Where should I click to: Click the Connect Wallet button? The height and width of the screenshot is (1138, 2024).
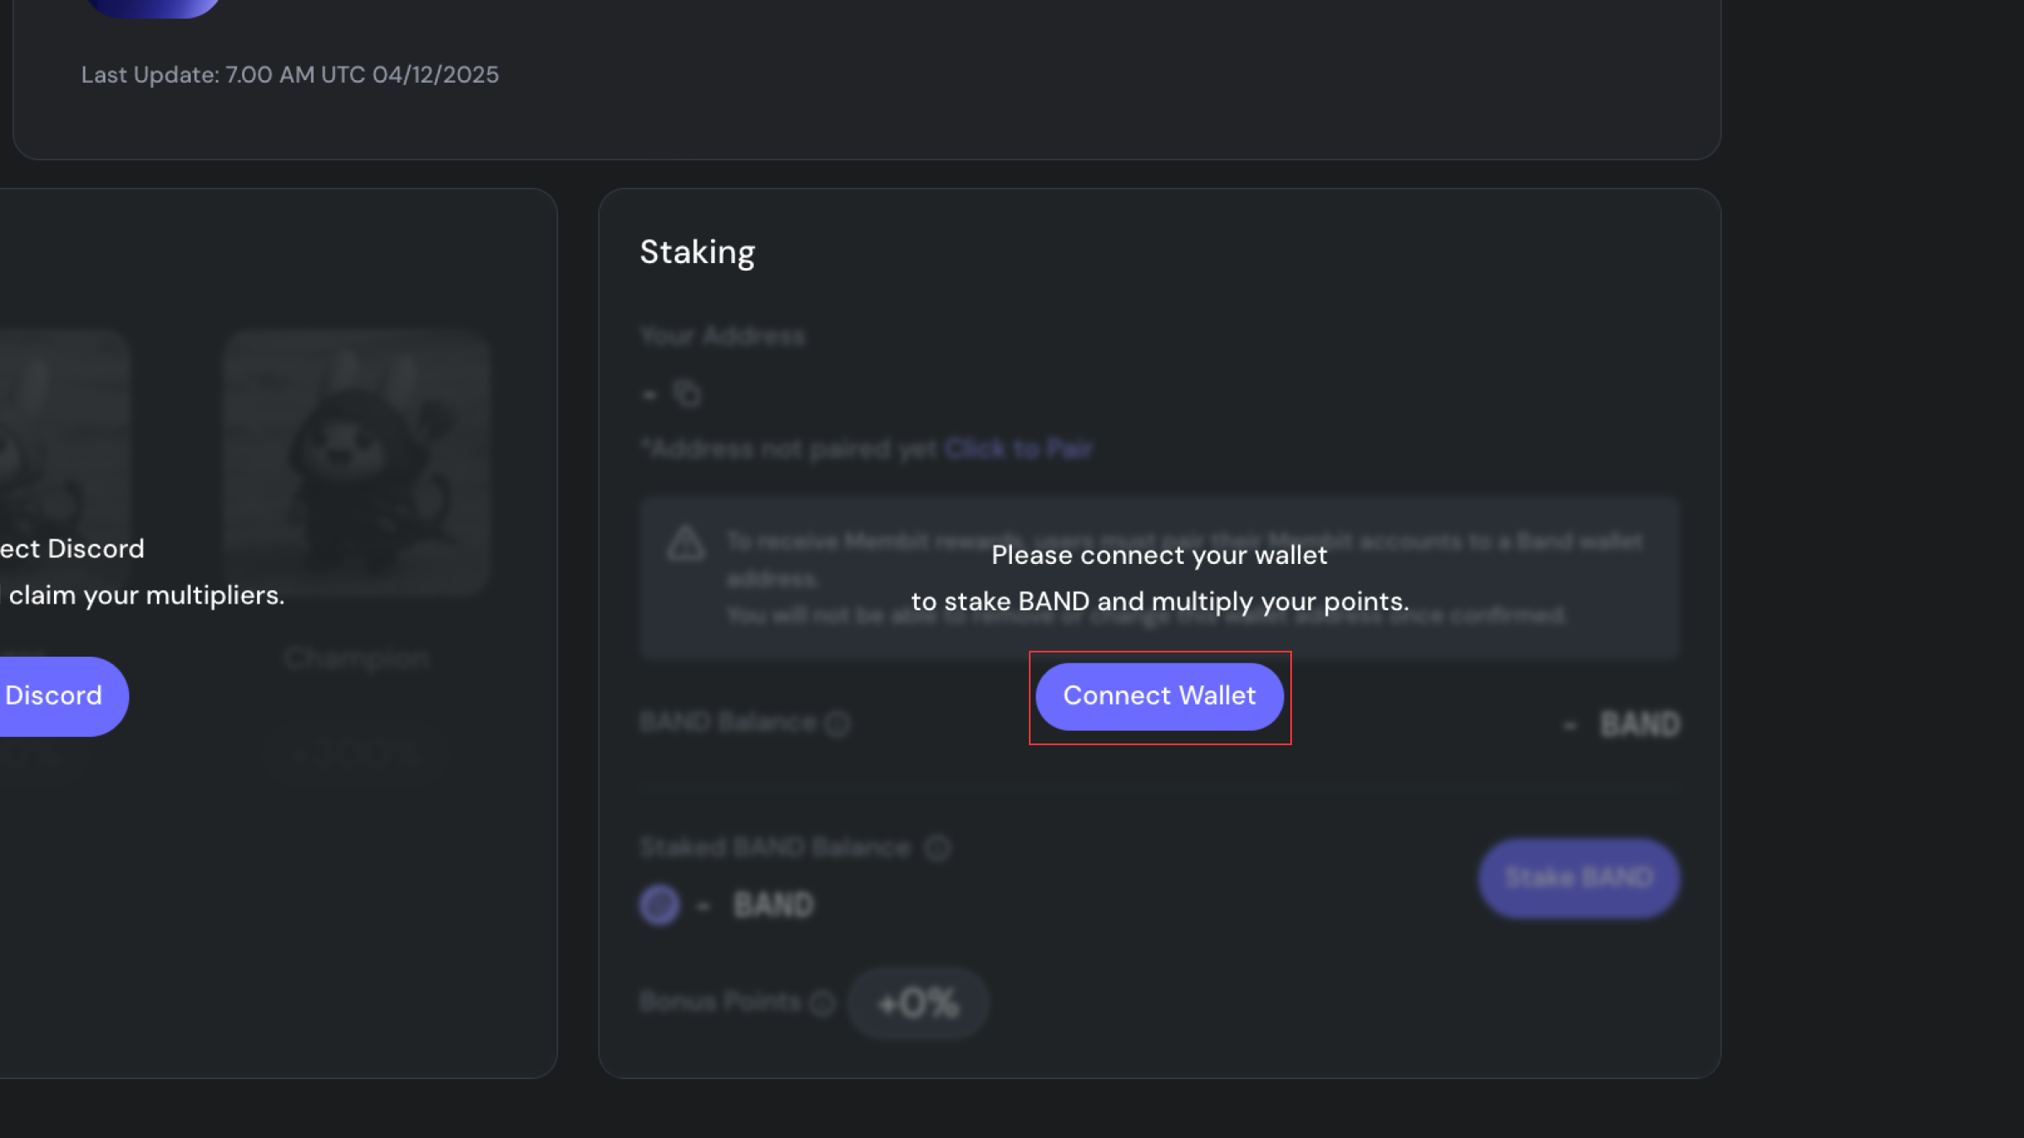[1159, 696]
